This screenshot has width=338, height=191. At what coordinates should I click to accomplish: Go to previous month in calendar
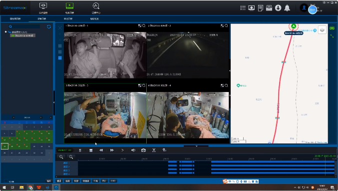pyautogui.click(x=13, y=117)
